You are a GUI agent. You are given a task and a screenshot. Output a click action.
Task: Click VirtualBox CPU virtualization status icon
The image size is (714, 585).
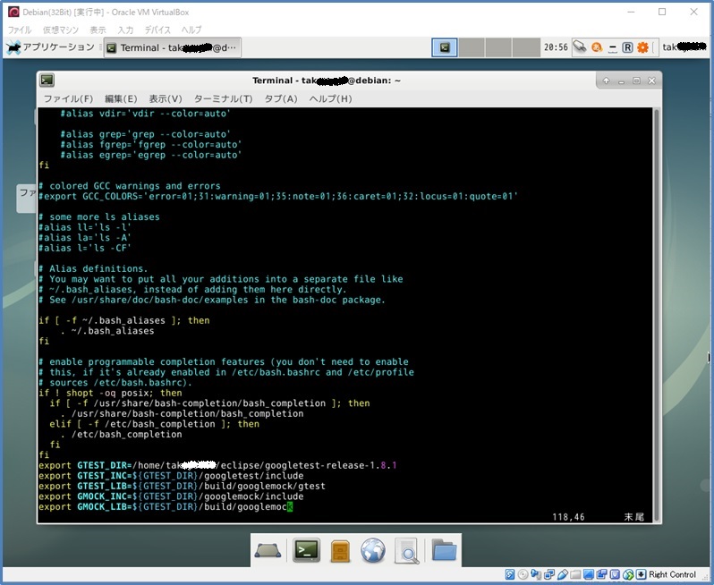616,574
